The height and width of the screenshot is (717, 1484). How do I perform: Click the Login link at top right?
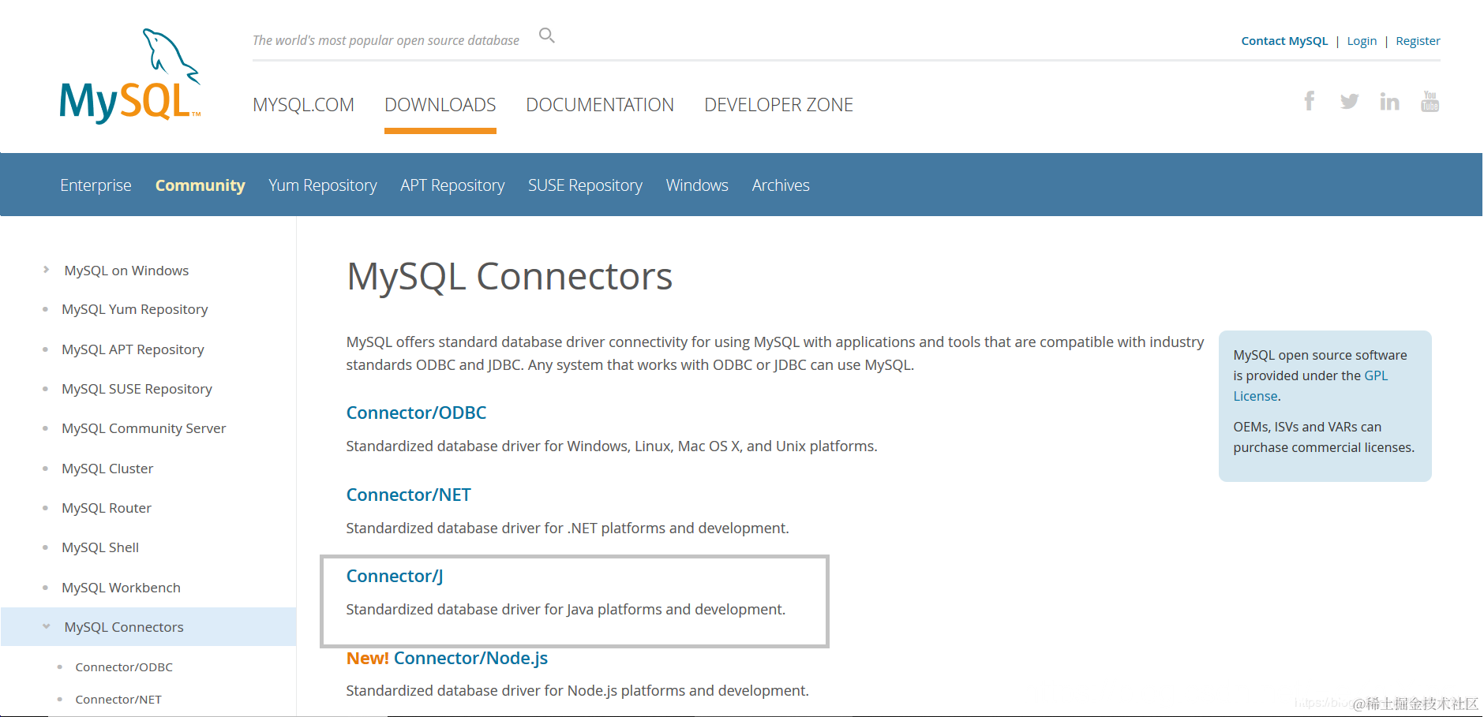1362,41
